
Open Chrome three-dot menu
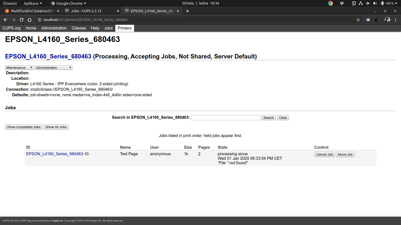[x=396, y=20]
